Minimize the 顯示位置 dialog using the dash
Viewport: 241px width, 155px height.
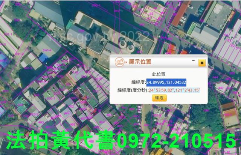tap(194, 60)
